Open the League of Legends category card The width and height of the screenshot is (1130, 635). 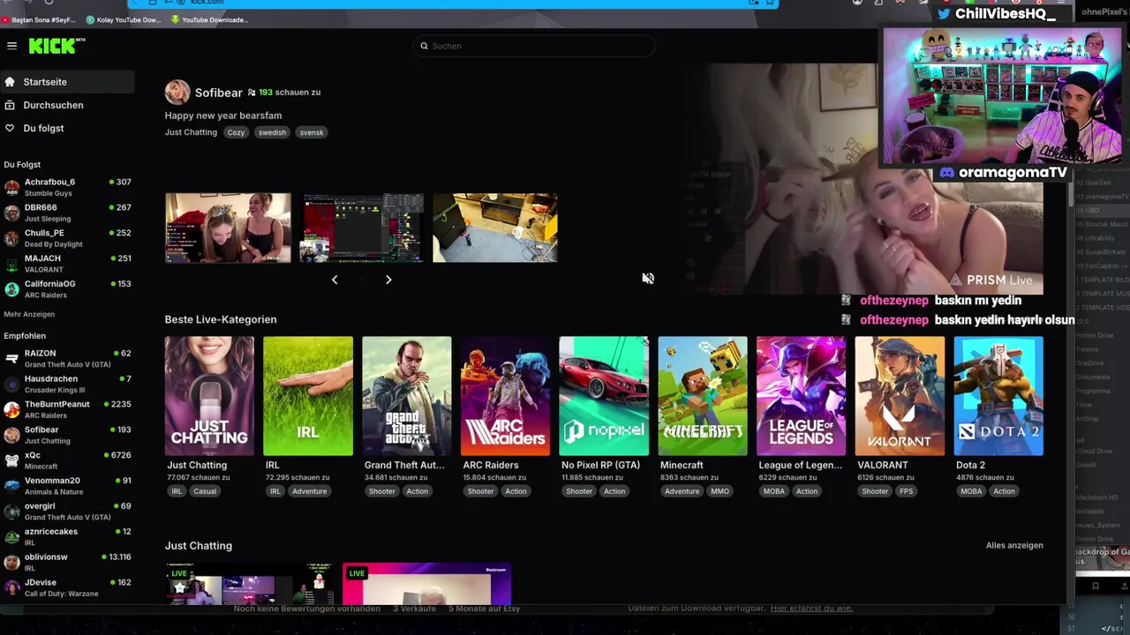[801, 396]
